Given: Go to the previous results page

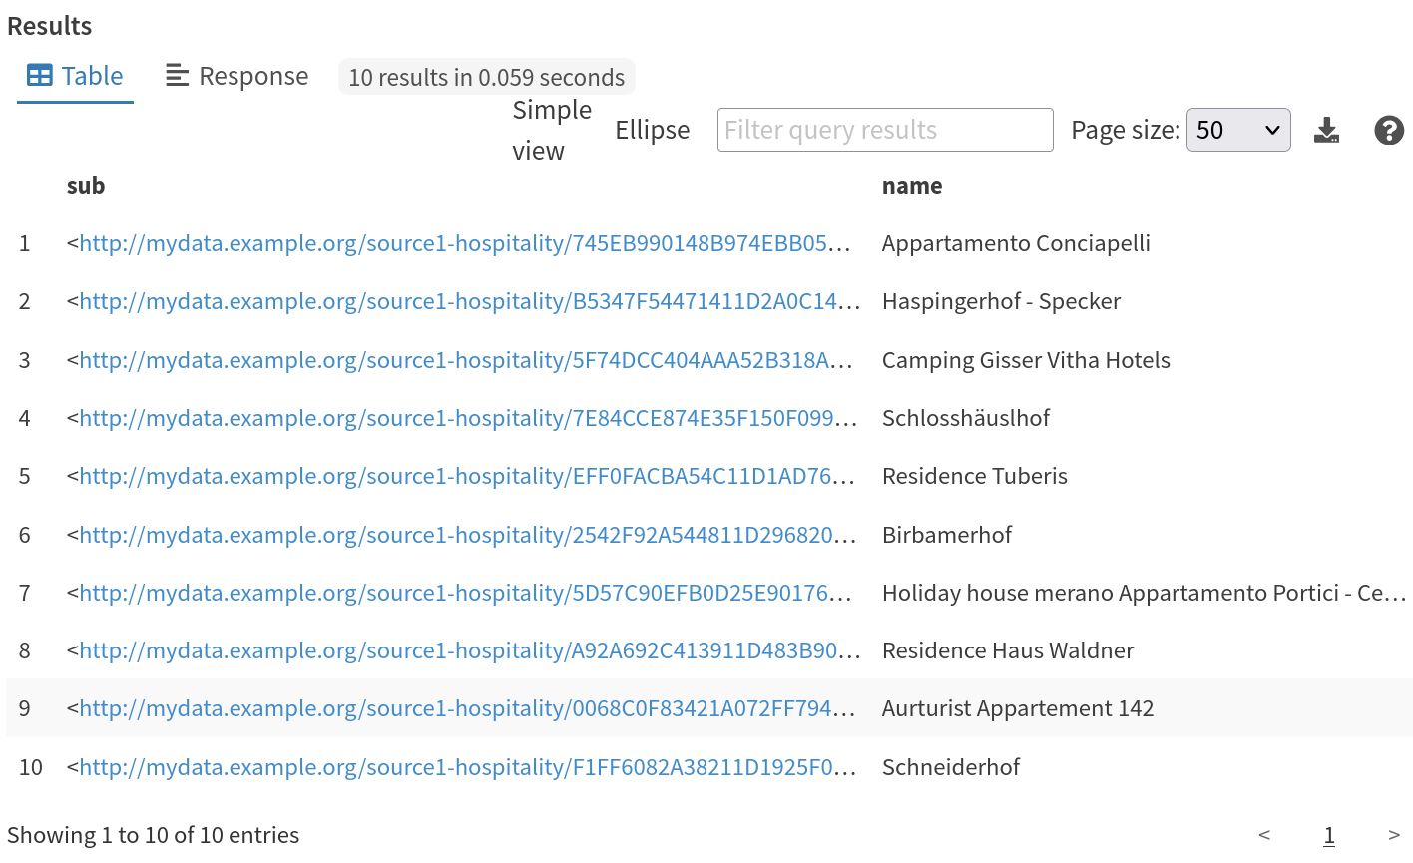Looking at the screenshot, I should 1264,835.
